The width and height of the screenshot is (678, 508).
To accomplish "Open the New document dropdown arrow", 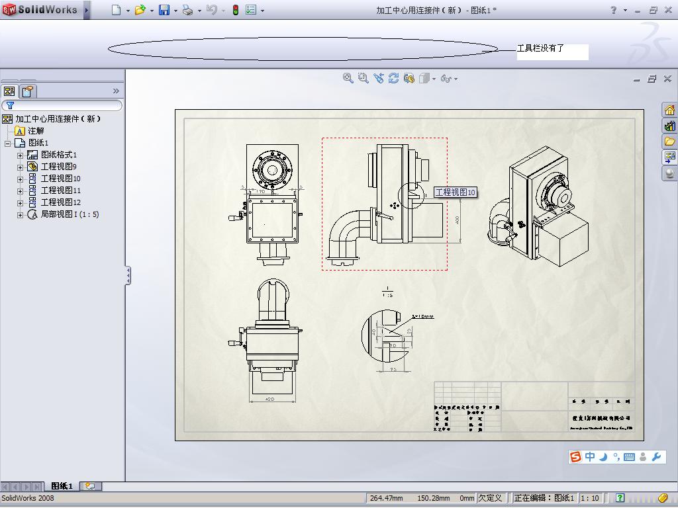I will (x=128, y=11).
